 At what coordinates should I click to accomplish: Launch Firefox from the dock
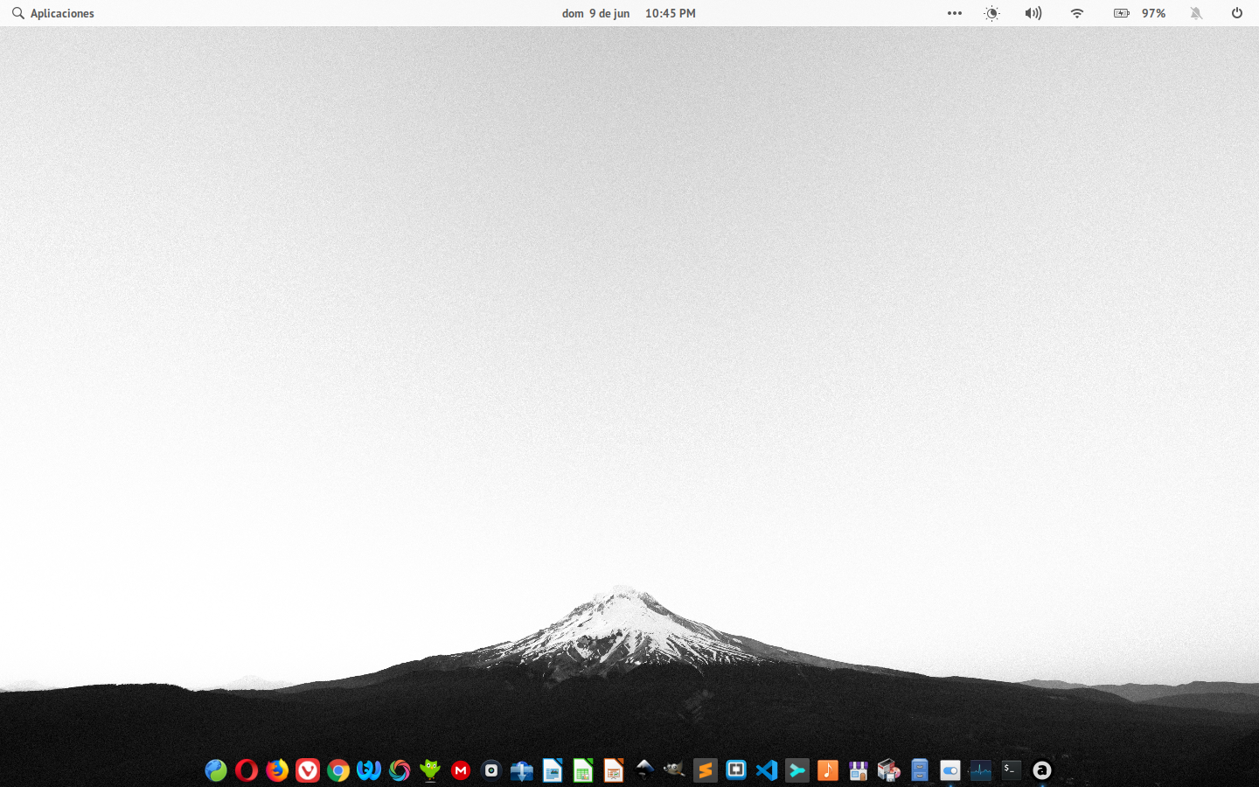(277, 770)
